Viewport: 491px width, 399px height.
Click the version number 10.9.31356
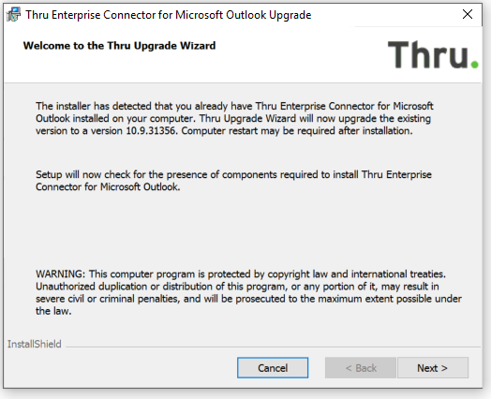tap(150, 131)
